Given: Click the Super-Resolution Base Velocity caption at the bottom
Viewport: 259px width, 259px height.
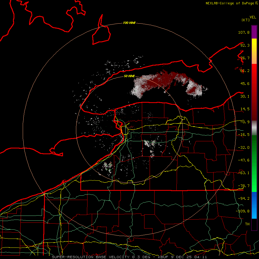Looking at the screenshot, I should (129, 257).
